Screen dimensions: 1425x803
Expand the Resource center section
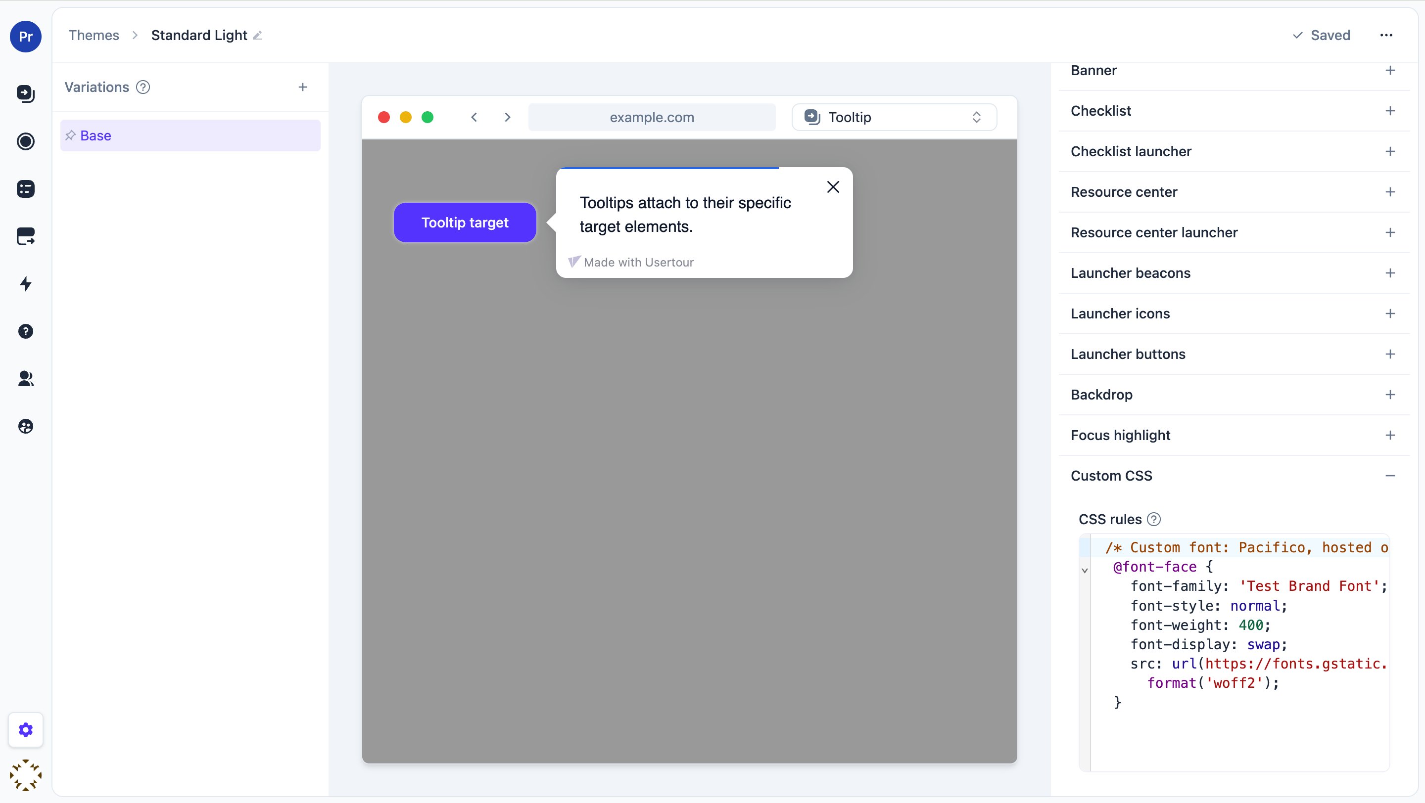(1234, 192)
